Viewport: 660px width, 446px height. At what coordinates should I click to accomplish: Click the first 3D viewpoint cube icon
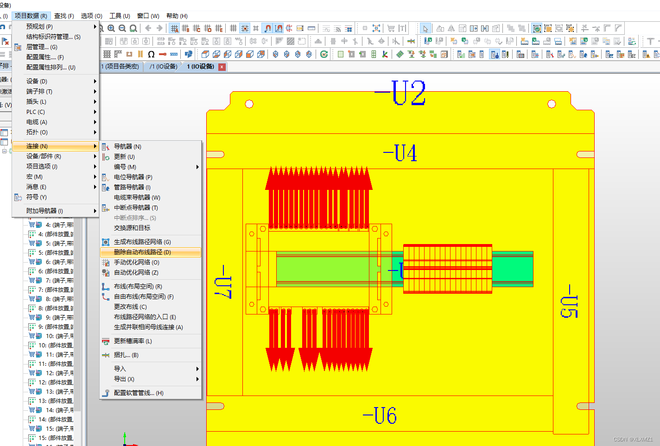pos(205,54)
